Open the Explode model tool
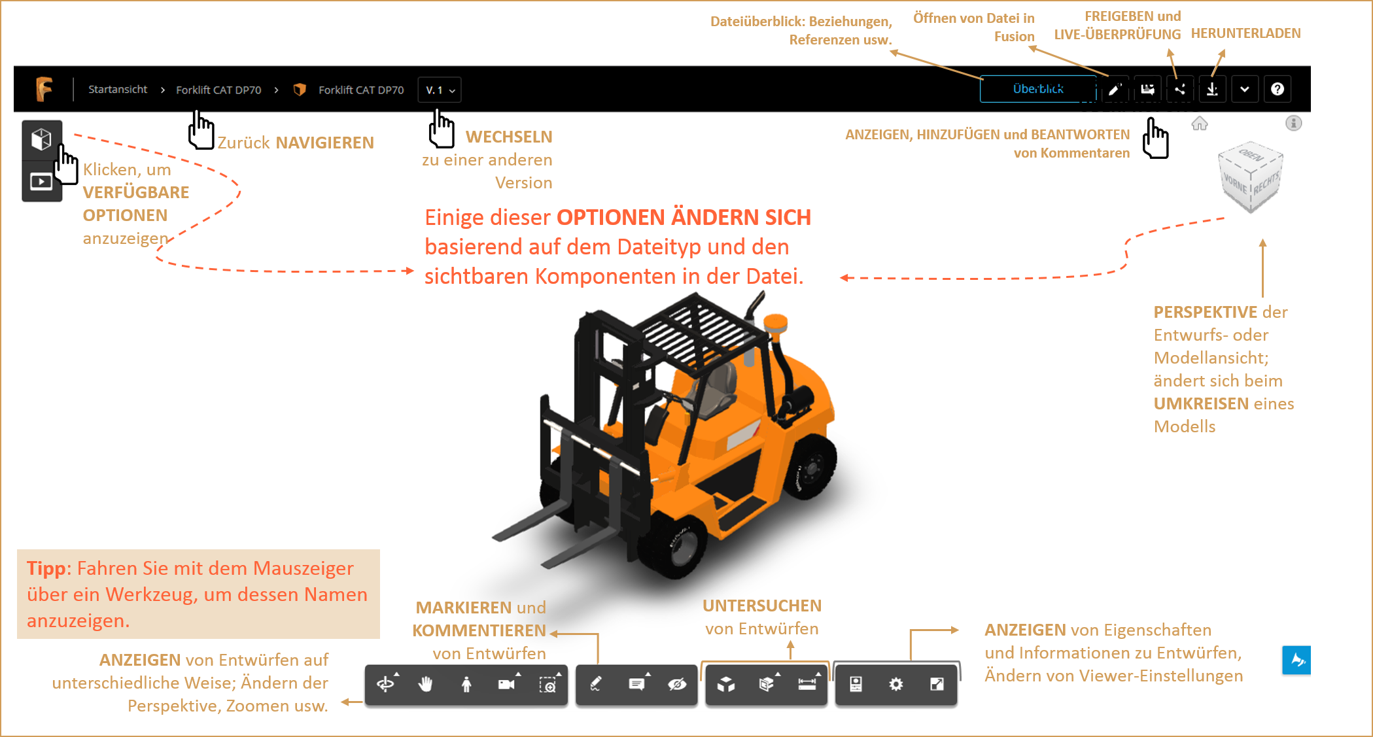This screenshot has height=737, width=1373. (x=726, y=684)
